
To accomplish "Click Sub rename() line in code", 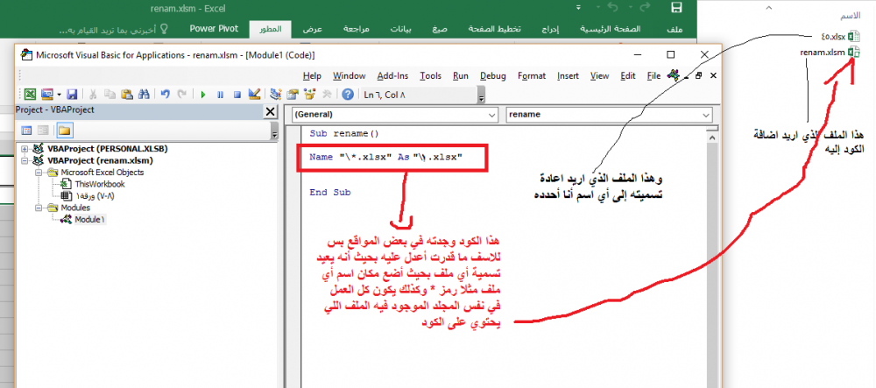I will click(343, 134).
